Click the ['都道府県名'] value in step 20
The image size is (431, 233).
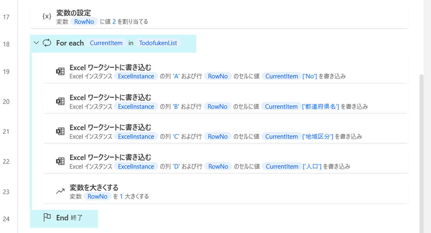[x=320, y=106]
